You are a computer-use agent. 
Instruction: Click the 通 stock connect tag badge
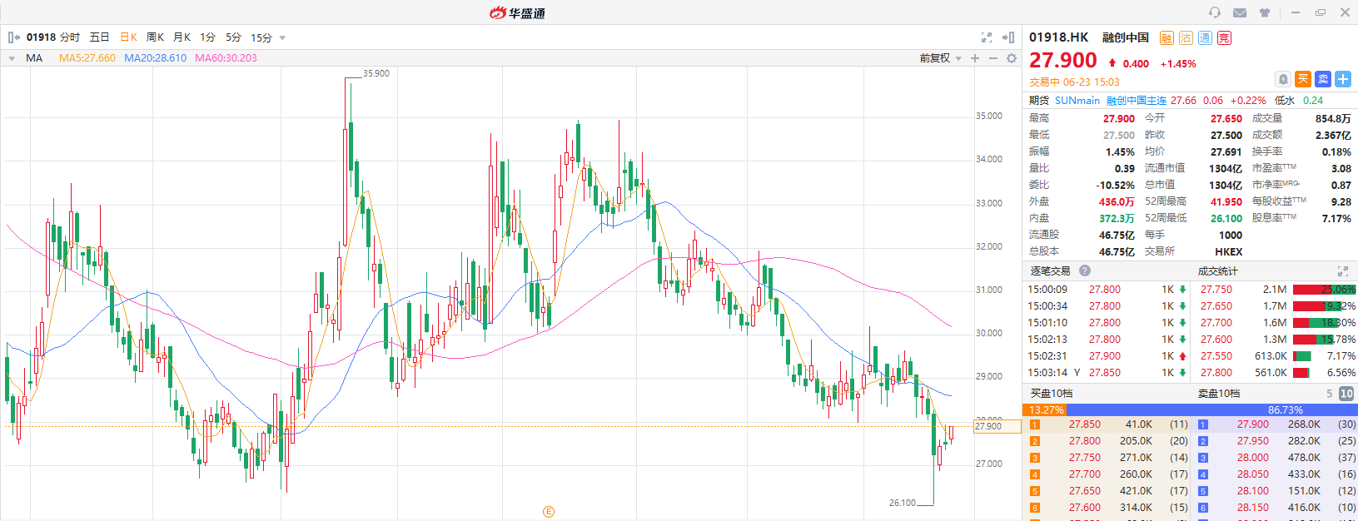(1205, 37)
